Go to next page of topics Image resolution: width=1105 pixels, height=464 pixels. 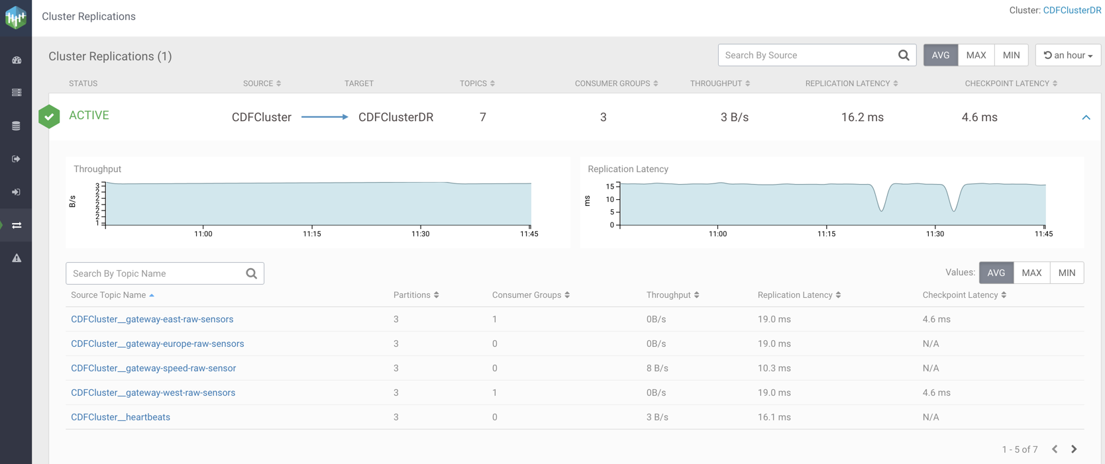pos(1074,449)
